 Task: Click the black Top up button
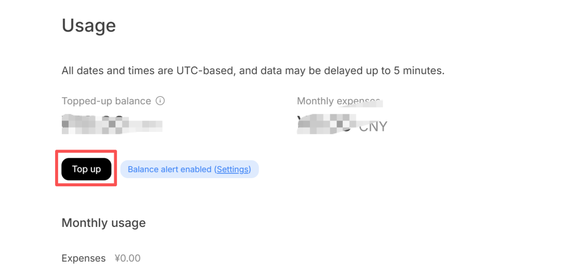(x=86, y=169)
